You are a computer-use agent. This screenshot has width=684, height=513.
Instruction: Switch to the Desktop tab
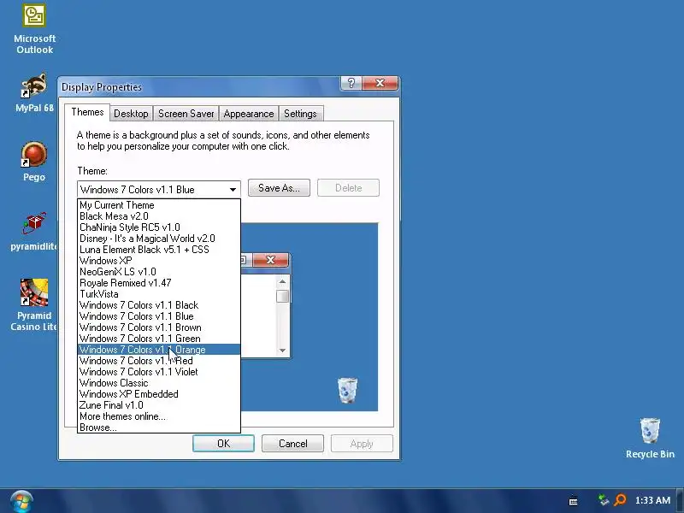click(131, 114)
